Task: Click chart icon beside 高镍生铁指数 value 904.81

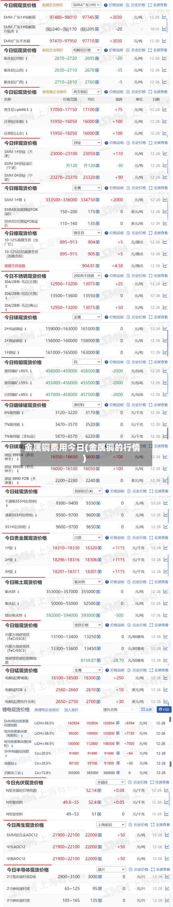Action: point(98,266)
